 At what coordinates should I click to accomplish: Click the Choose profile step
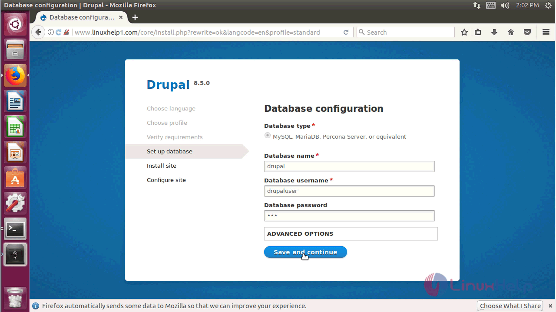coord(167,123)
